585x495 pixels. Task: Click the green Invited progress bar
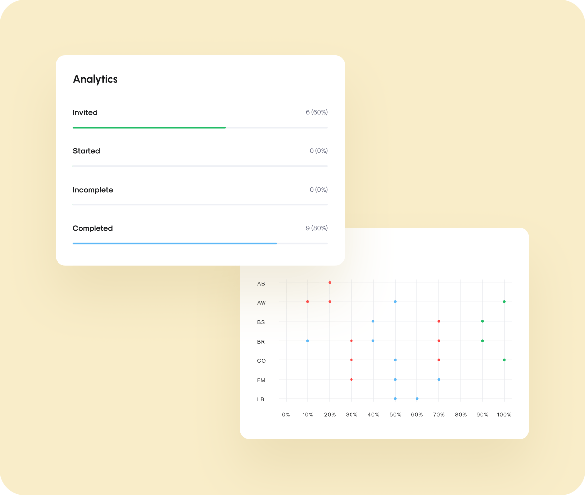click(149, 128)
